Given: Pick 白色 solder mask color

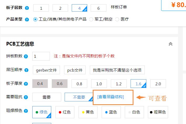Looking at the screenshot, I should coord(134,112).
